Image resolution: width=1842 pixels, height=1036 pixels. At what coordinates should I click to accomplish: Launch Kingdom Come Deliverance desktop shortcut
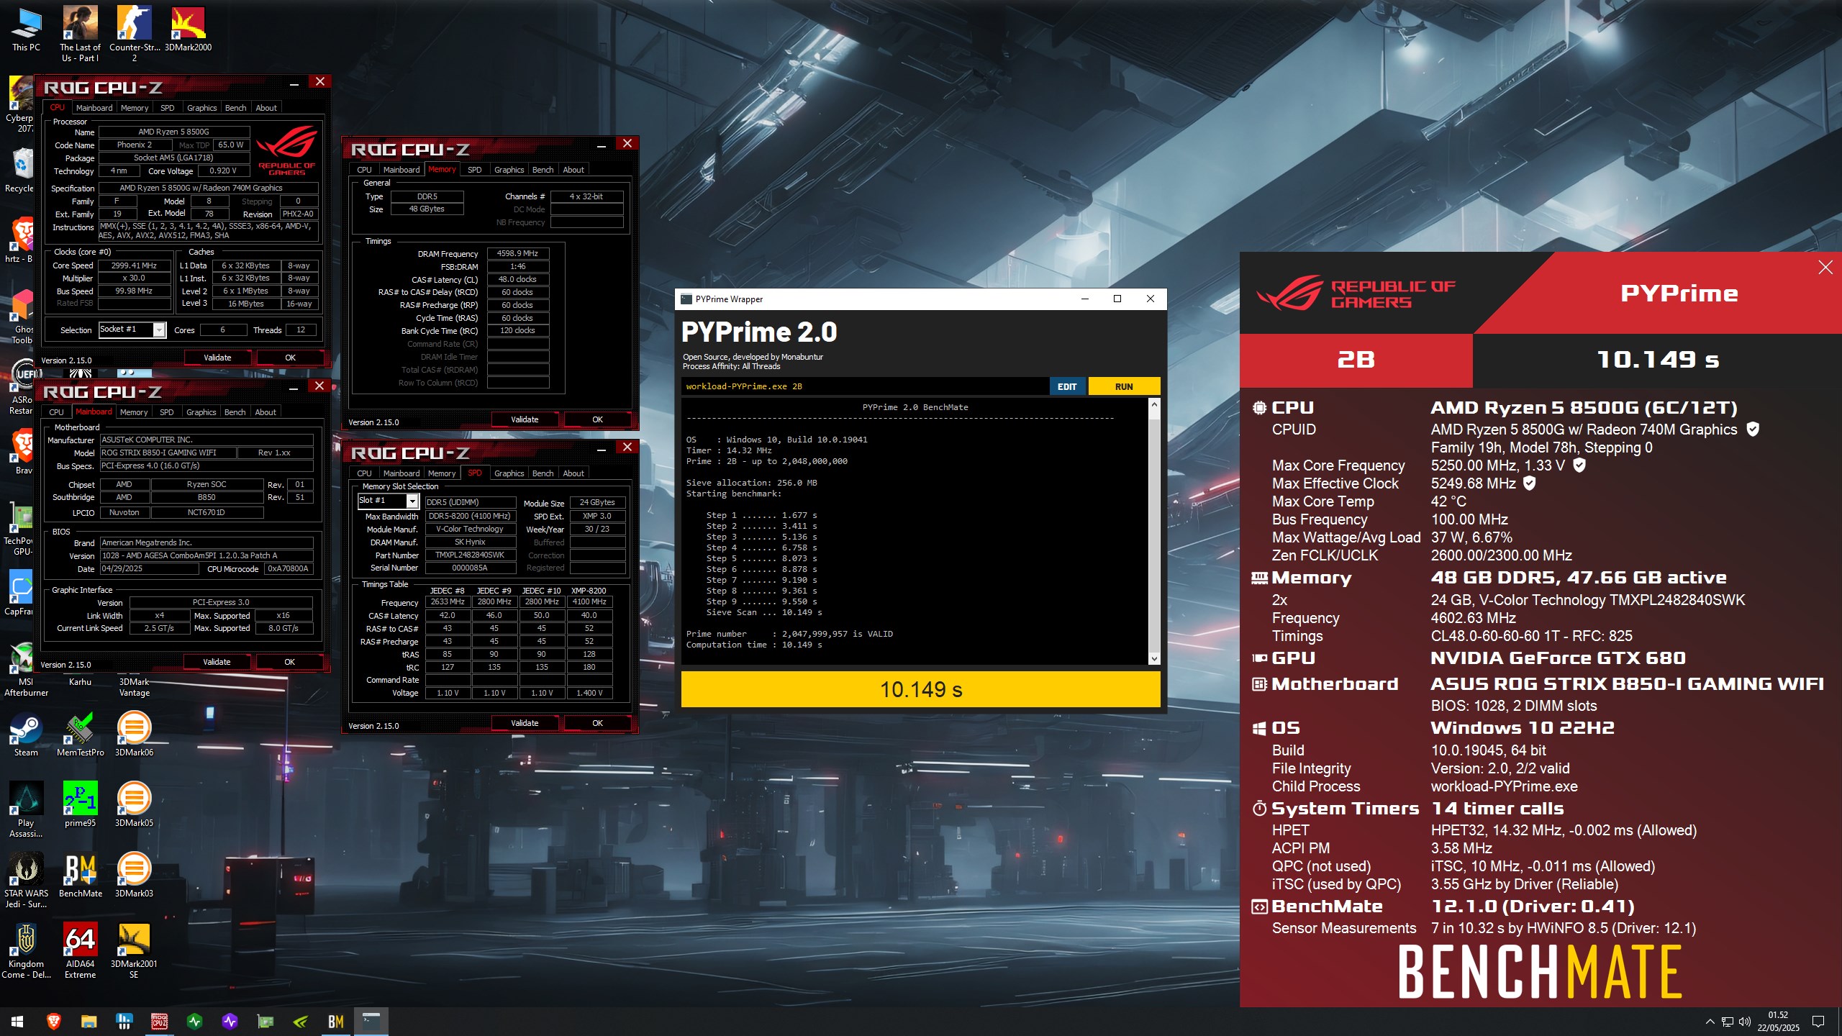[26, 951]
